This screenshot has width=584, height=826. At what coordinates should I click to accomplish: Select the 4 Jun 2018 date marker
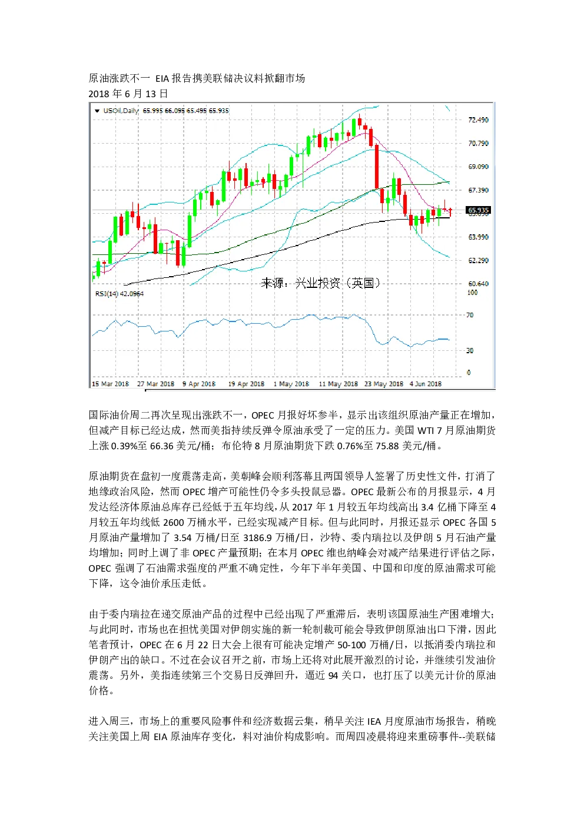(x=425, y=384)
